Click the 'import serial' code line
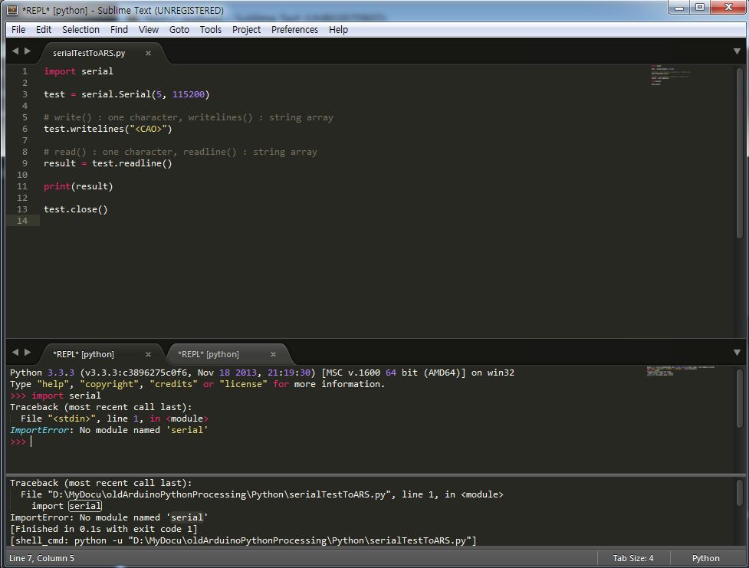The image size is (749, 568). click(78, 71)
